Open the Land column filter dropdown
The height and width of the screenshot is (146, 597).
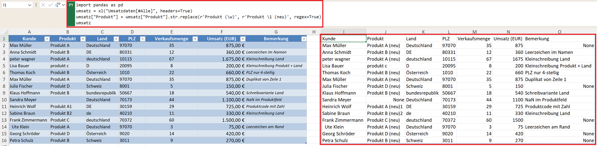[x=116, y=39]
